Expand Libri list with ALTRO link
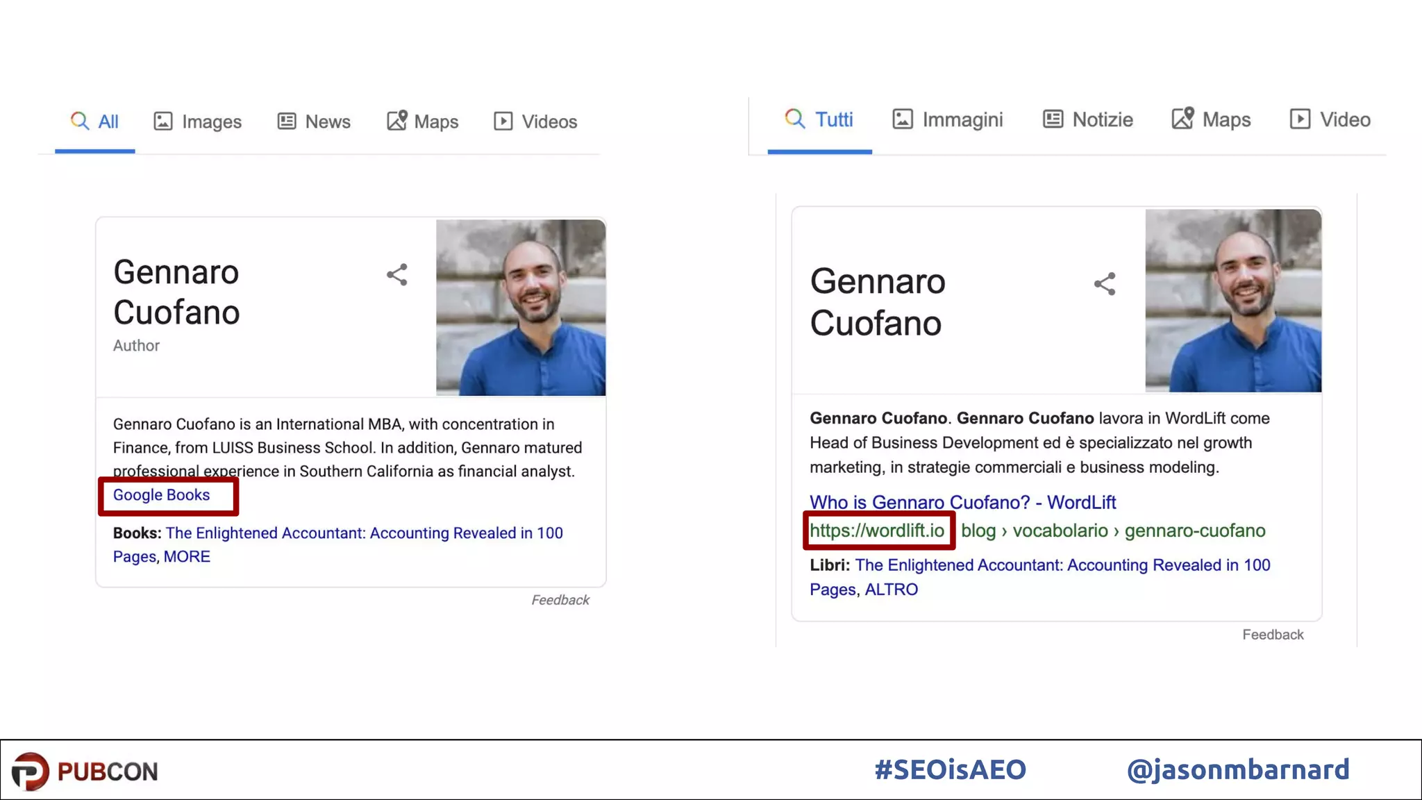Image resolution: width=1422 pixels, height=800 pixels. [x=891, y=590]
